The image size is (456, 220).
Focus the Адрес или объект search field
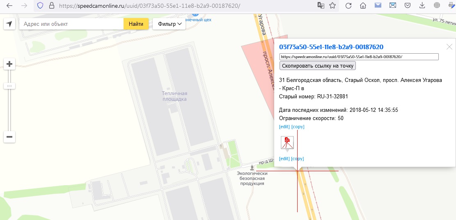click(72, 24)
